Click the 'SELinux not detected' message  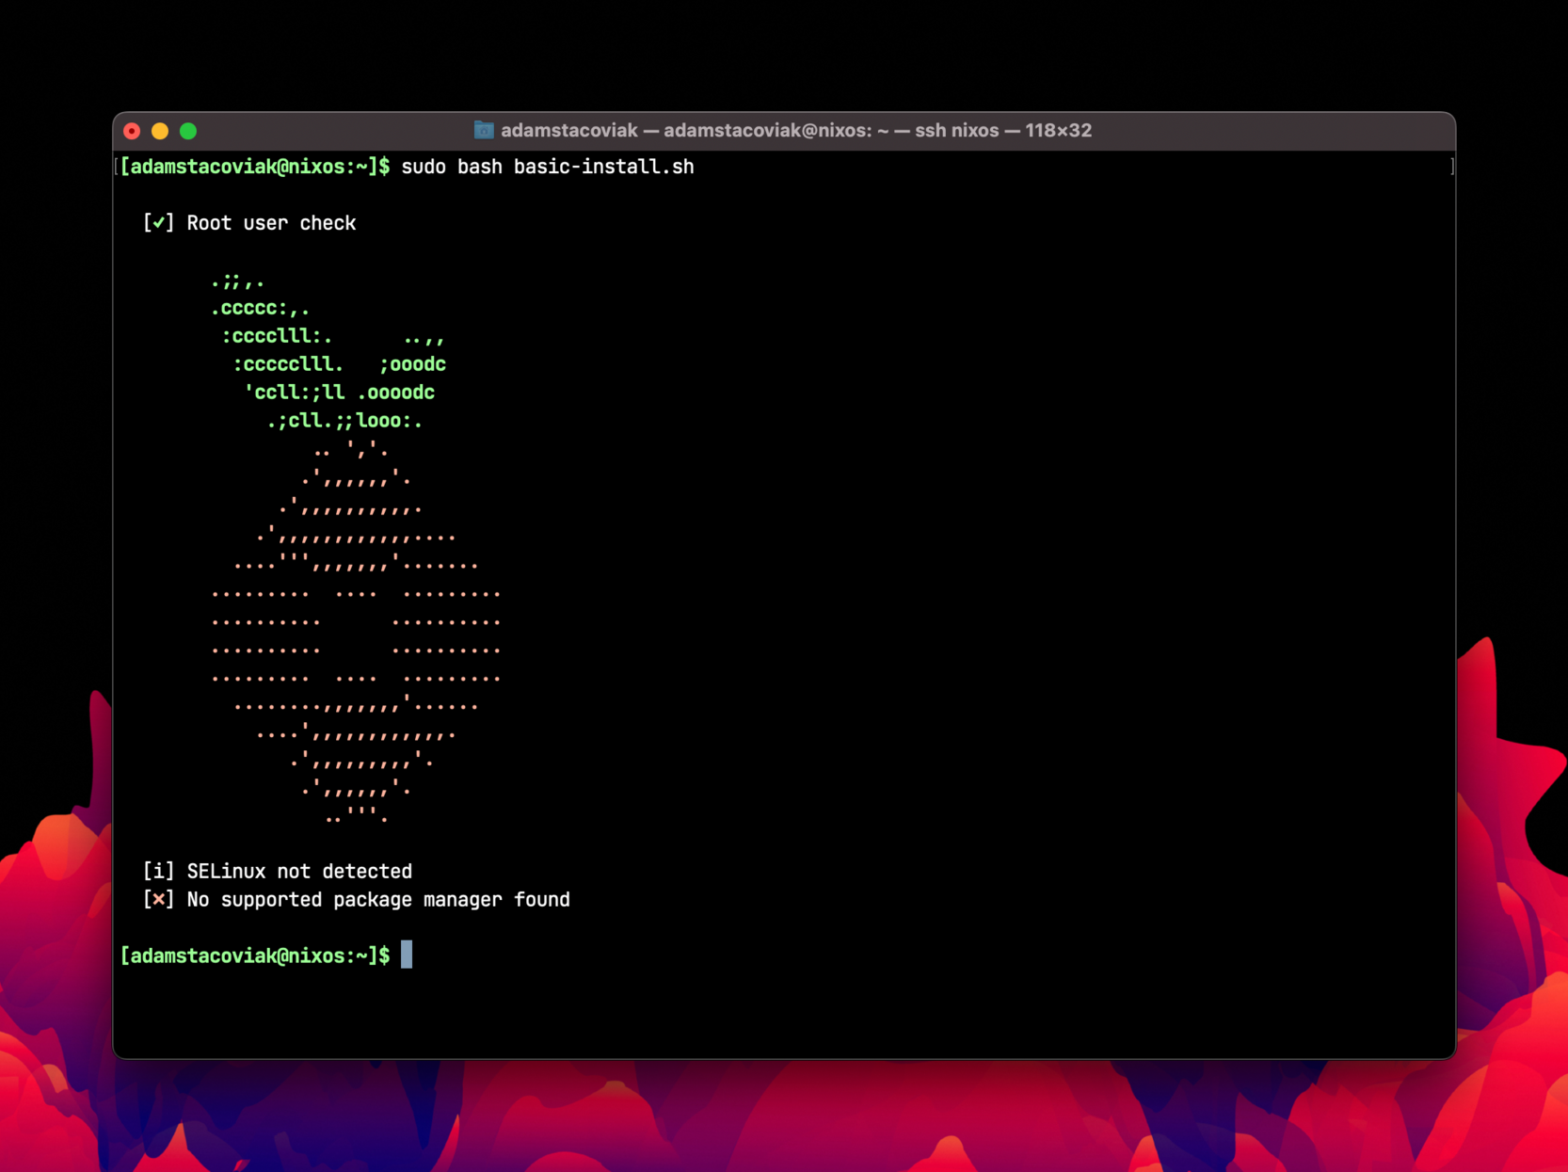click(x=299, y=872)
